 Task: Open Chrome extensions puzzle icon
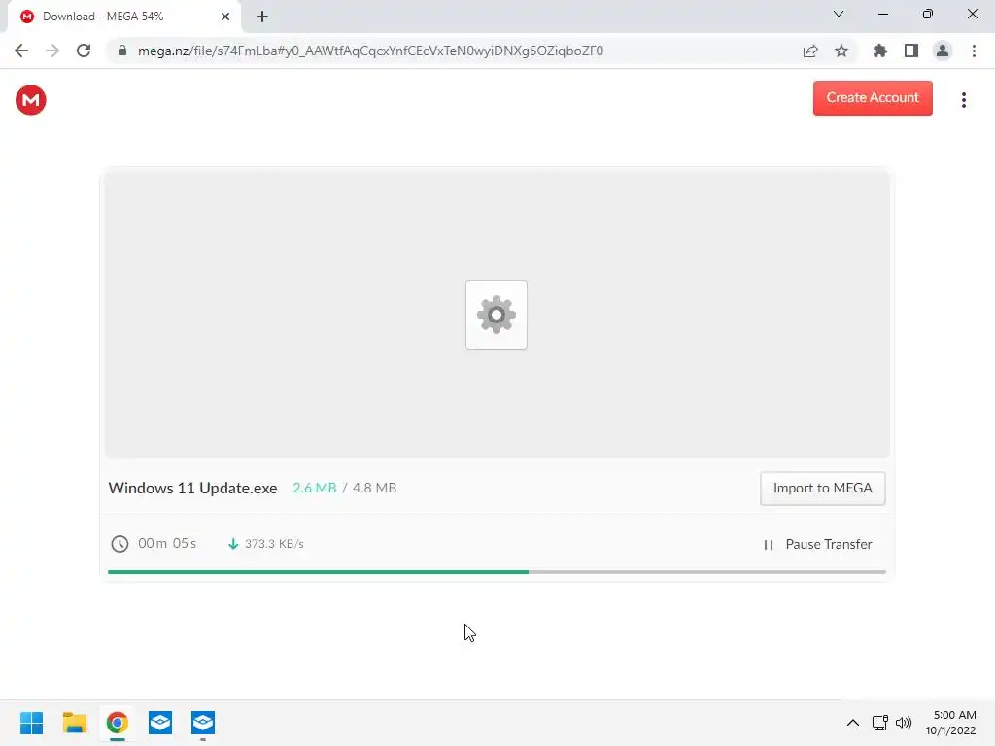click(880, 51)
